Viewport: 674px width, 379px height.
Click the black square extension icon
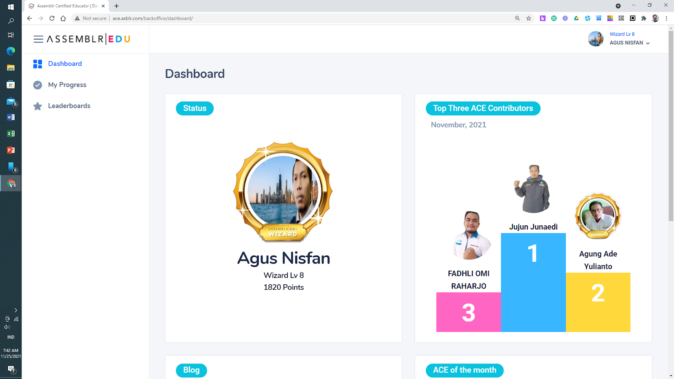tap(632, 18)
